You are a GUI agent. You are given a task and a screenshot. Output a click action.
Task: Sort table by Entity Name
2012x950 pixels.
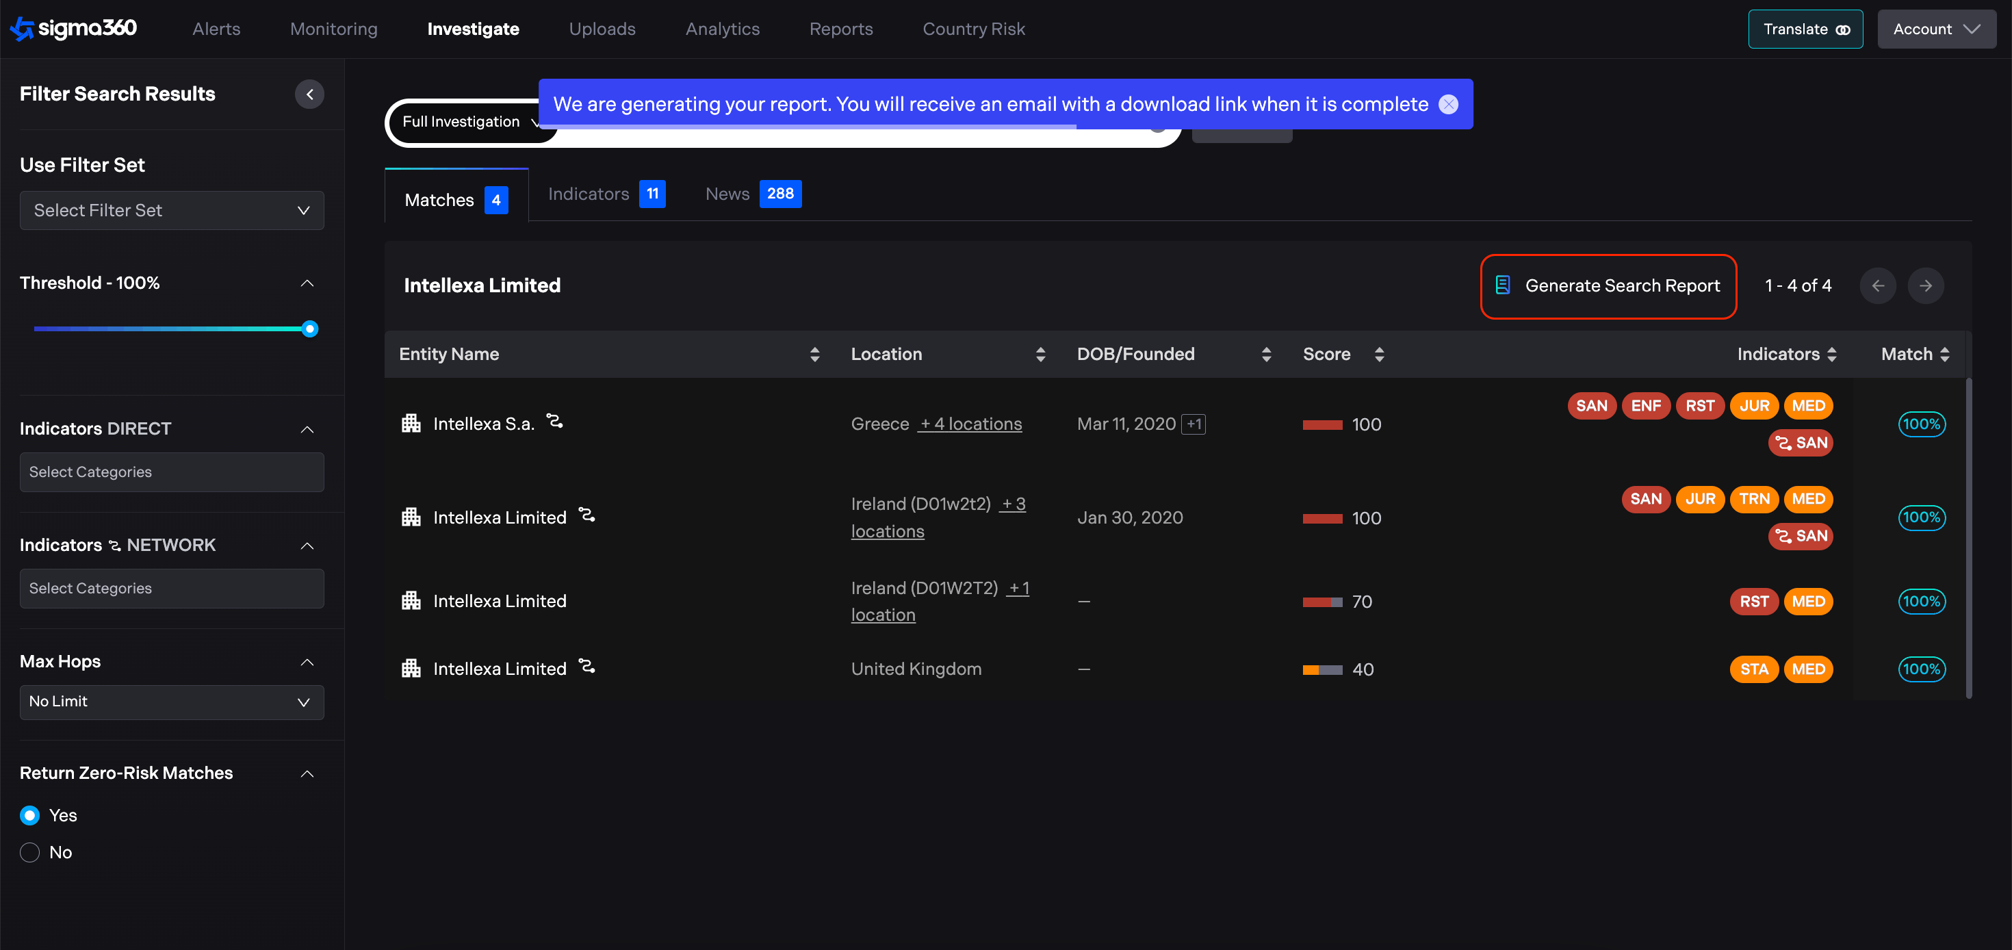click(814, 355)
